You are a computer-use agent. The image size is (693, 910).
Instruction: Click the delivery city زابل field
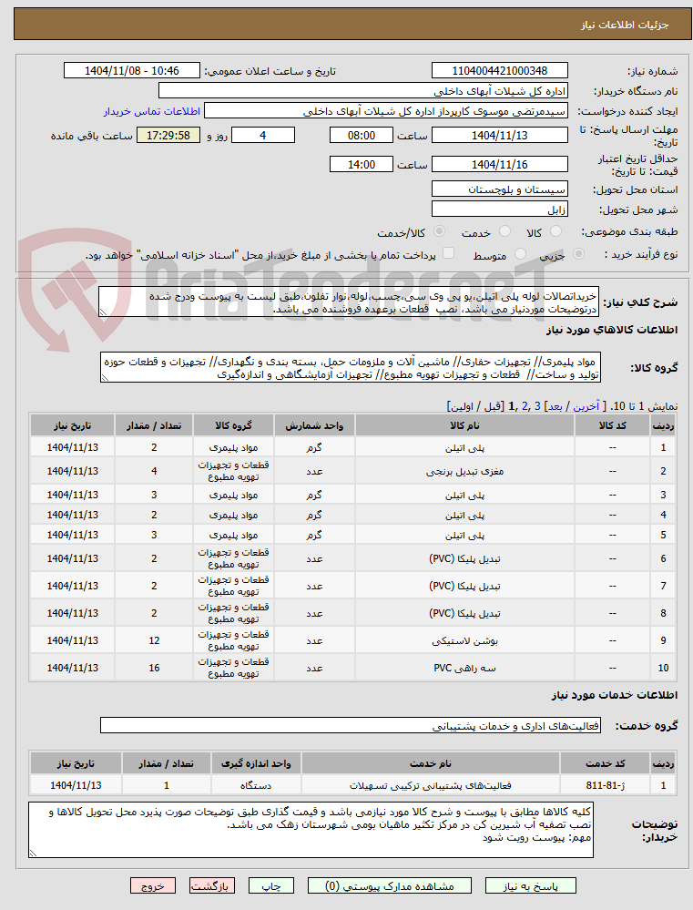click(x=500, y=210)
